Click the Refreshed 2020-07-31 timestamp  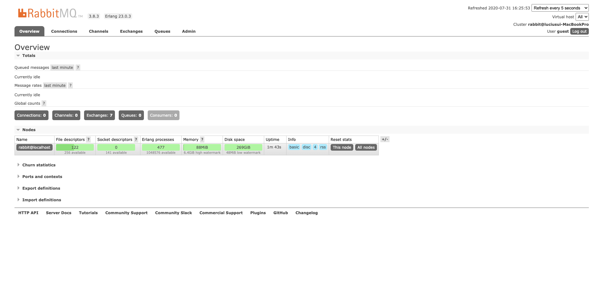pos(499,8)
